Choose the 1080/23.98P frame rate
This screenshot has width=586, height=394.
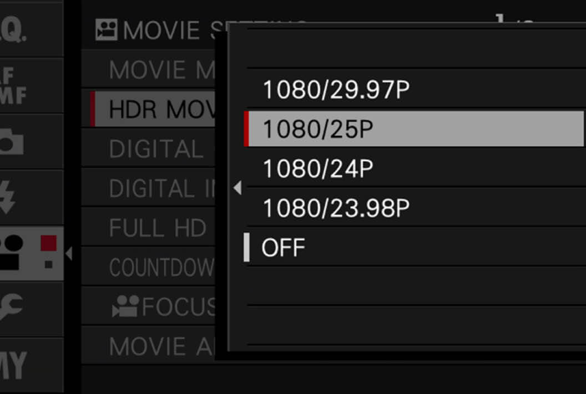415,208
